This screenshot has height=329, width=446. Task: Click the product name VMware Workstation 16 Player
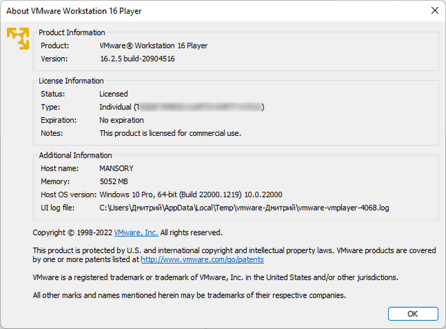(x=153, y=45)
